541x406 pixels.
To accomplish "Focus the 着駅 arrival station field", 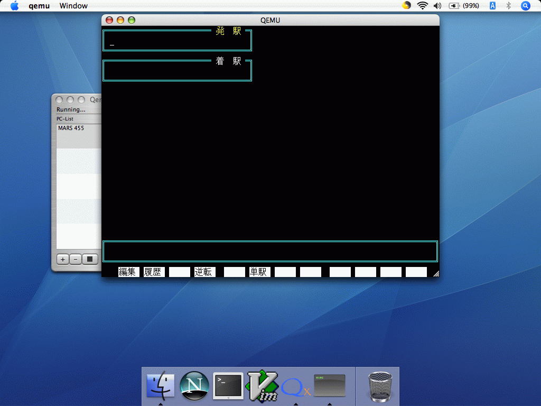I will pyautogui.click(x=177, y=71).
